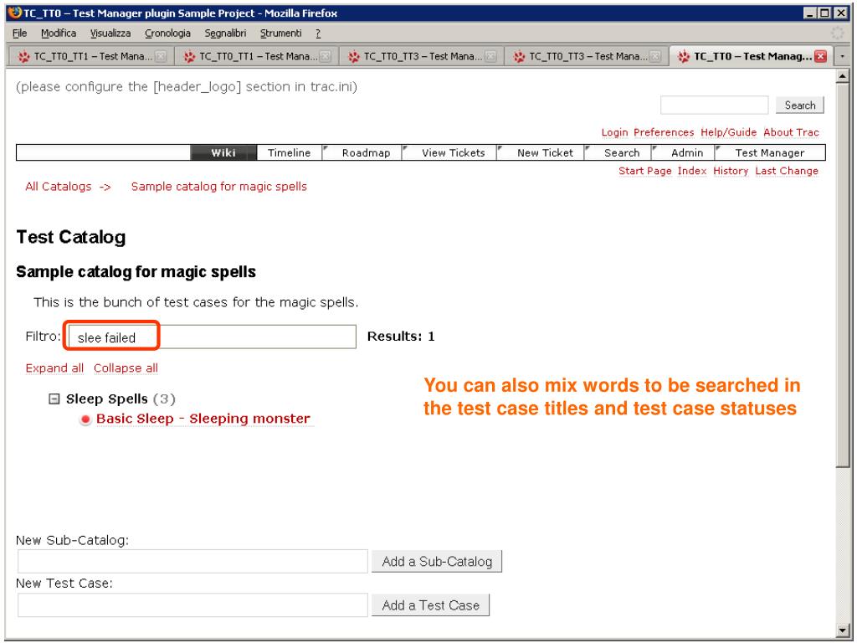The image size is (857, 643).
Task: Focus the search field in the page header
Action: [x=715, y=105]
